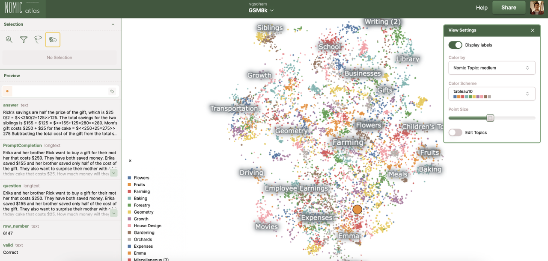Click the Gardening brown legend swatch
This screenshot has height=261, width=548.
pyautogui.click(x=129, y=232)
